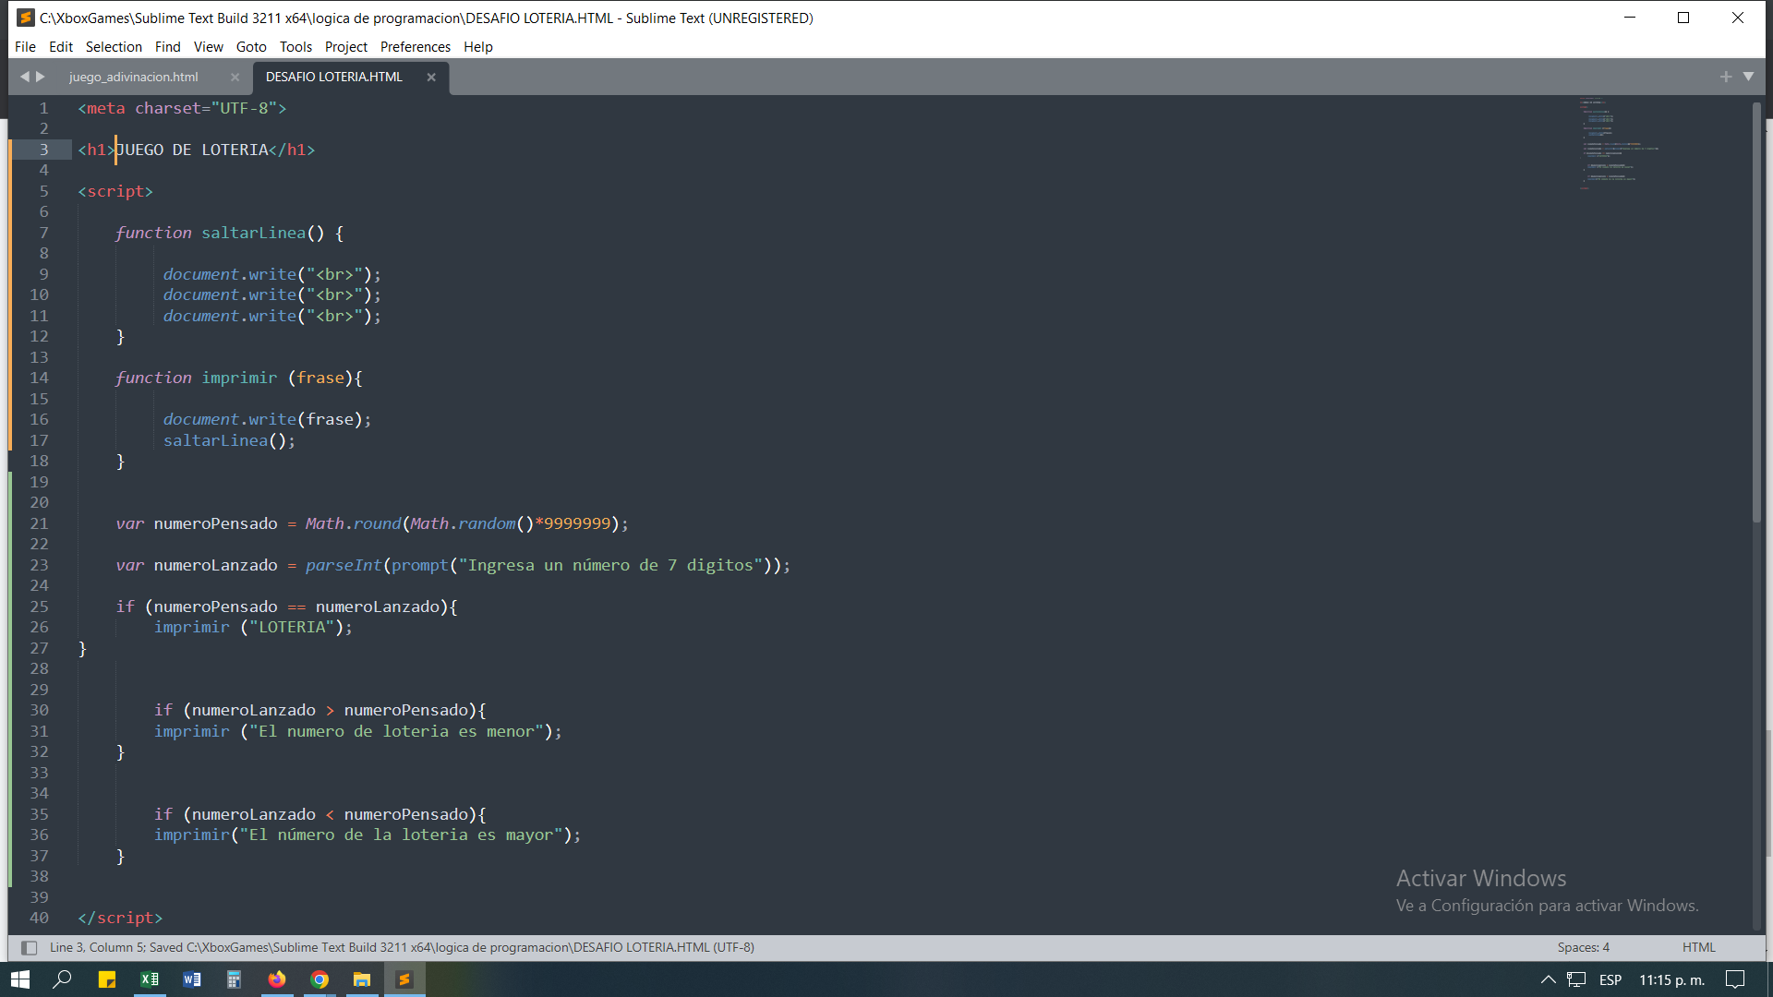Open the Windows Start menu
The image size is (1773, 997).
(x=20, y=979)
